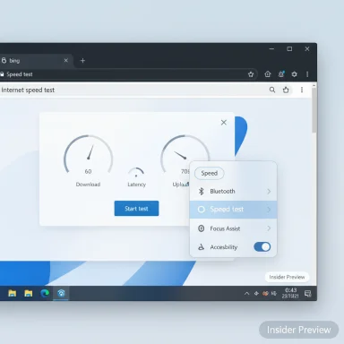Click the Accessibility icon
The image size is (344, 344).
pyautogui.click(x=202, y=247)
